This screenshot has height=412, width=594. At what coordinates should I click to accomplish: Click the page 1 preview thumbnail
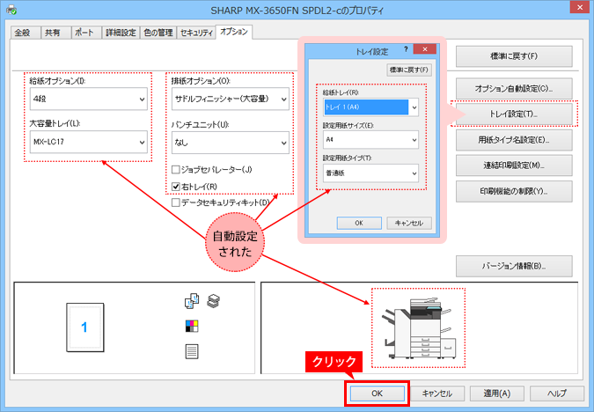click(x=85, y=327)
